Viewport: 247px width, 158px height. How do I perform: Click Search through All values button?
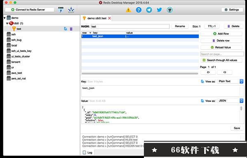click(x=221, y=60)
